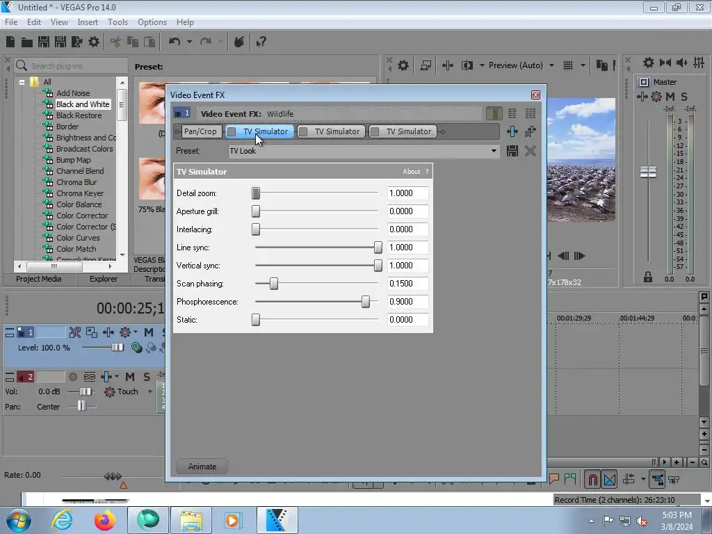Viewport: 712px width, 534px height.
Task: Open split screen view dropdown arrow
Action: 482,65
